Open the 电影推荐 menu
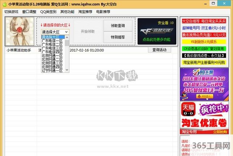Viewport: 233px width, 156px height. click(103, 12)
